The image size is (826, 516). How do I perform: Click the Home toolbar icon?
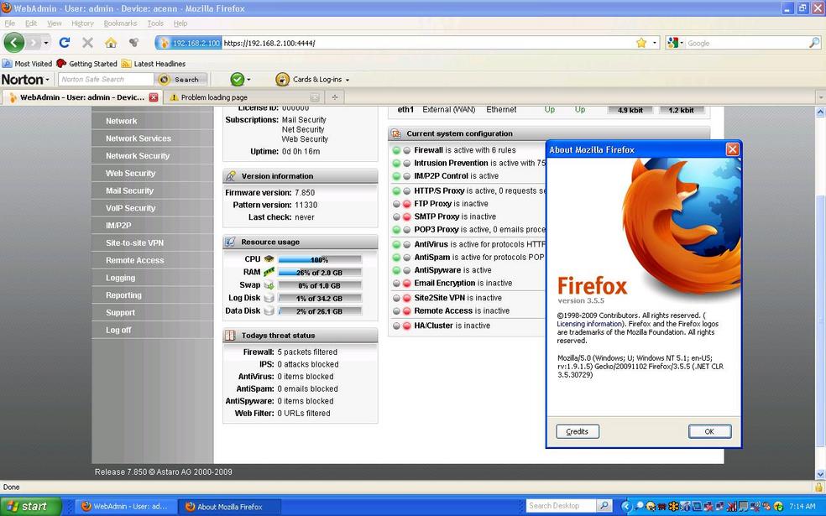point(111,43)
